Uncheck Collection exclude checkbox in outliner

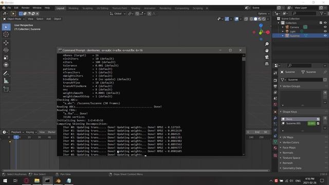321,23
